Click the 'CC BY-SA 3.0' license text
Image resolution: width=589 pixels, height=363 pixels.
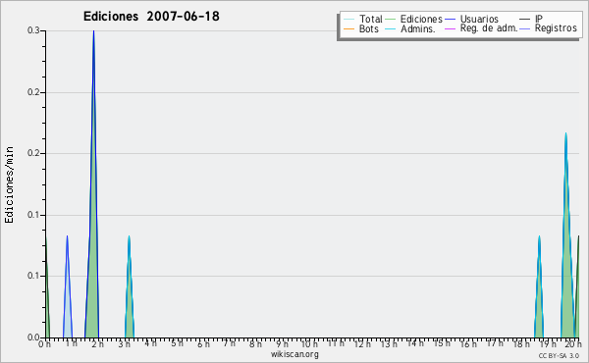click(x=559, y=355)
